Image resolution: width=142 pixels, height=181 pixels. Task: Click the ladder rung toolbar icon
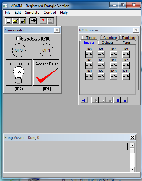pyautogui.click(x=51, y=21)
